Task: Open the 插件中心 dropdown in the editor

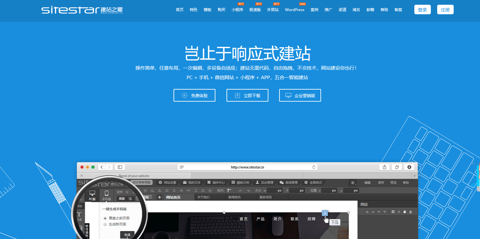Action: pyautogui.click(x=217, y=183)
